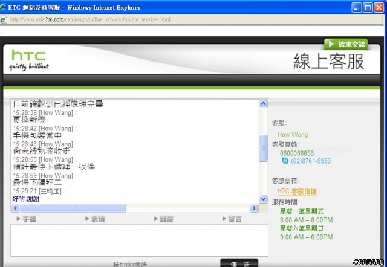Viewport: 387px width, 267px height.
Task: Click the chat scroll up arrow
Action: [264, 104]
